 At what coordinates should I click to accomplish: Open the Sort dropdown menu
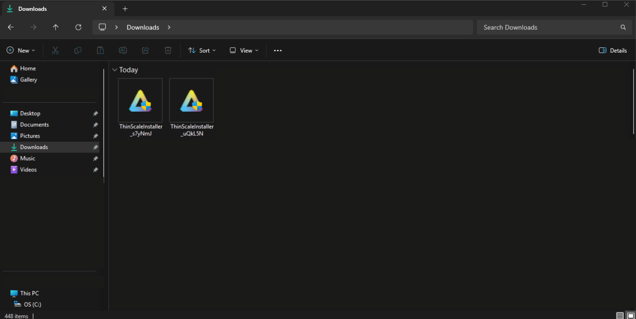point(202,50)
